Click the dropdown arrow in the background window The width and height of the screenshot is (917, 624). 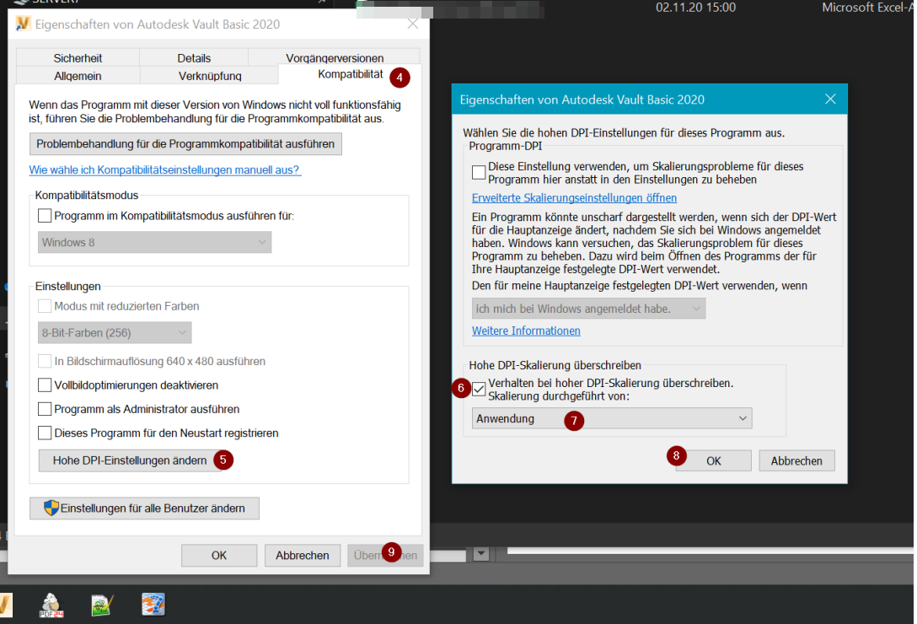[481, 553]
